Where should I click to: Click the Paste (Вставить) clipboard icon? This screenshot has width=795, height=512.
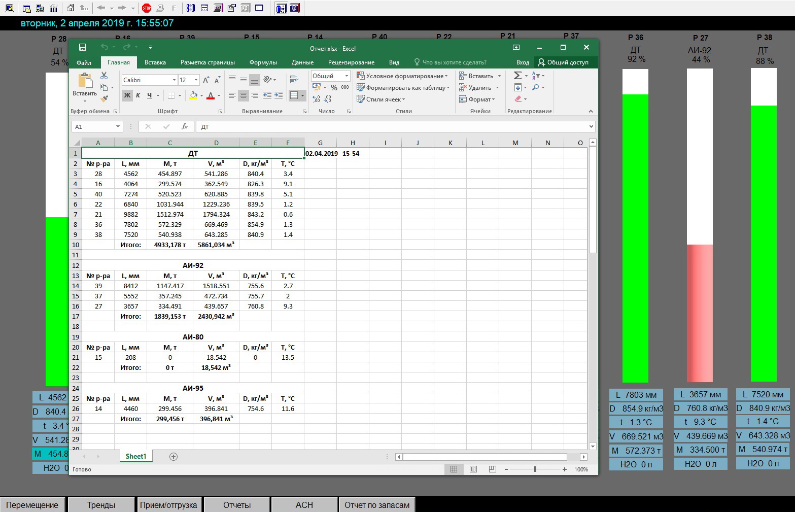pyautogui.click(x=85, y=81)
